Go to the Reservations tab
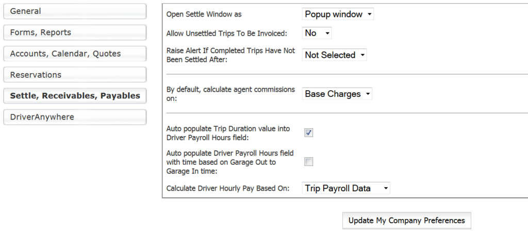 tap(75, 75)
